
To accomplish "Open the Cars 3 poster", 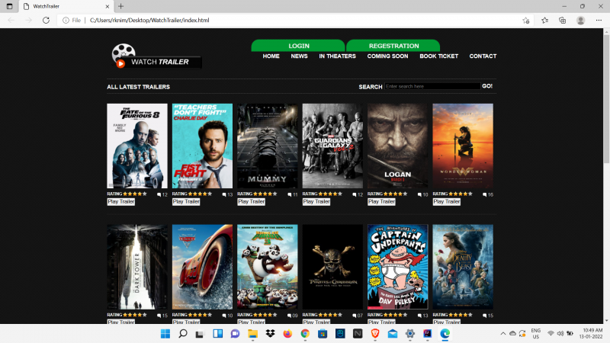I will click(202, 267).
